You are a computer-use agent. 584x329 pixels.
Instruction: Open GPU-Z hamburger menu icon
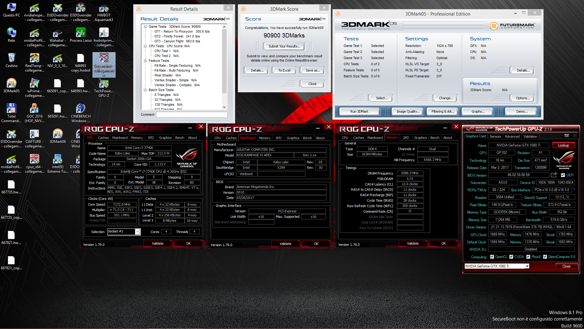[575, 136]
